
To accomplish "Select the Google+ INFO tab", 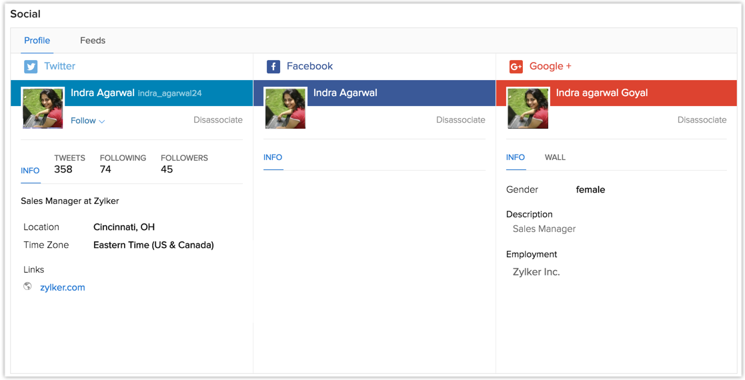I will [x=516, y=157].
